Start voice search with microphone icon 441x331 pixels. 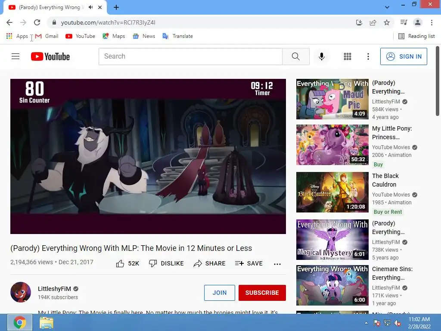[x=321, y=56]
